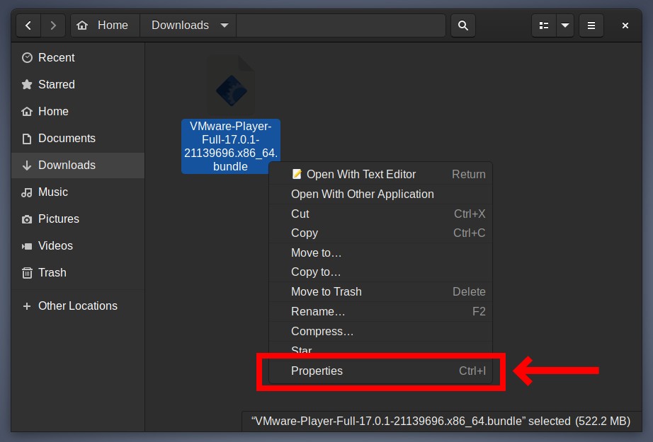This screenshot has width=653, height=442.
Task: Click the plus icon beside Other Locations
Action: [x=27, y=306]
